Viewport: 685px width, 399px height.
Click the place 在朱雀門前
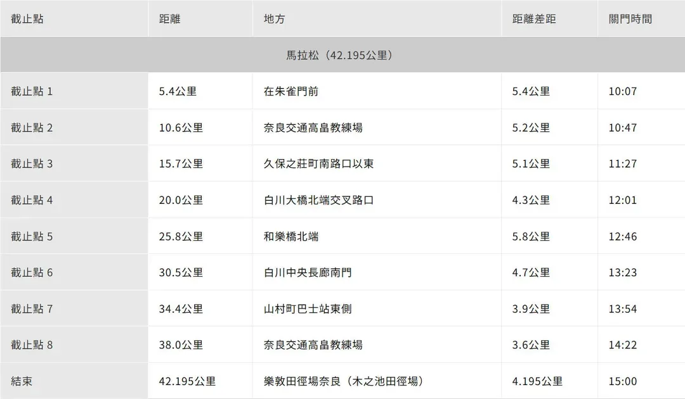291,91
